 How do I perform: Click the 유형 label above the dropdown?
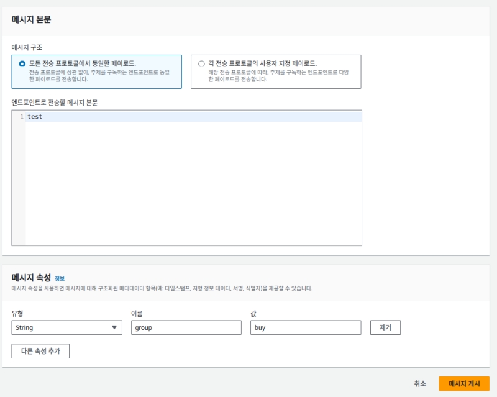click(x=17, y=314)
